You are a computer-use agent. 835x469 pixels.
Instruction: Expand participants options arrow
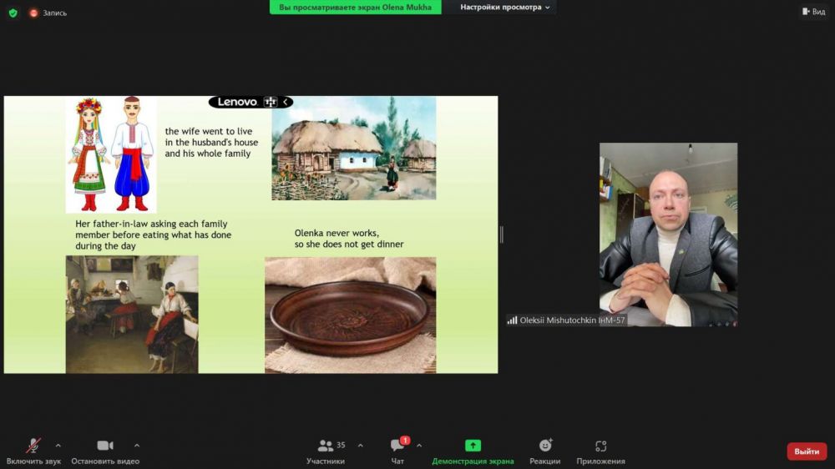[361, 445]
